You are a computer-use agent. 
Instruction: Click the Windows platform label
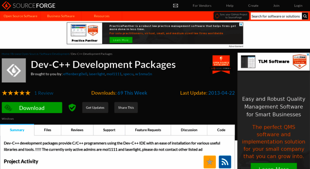coord(8,119)
